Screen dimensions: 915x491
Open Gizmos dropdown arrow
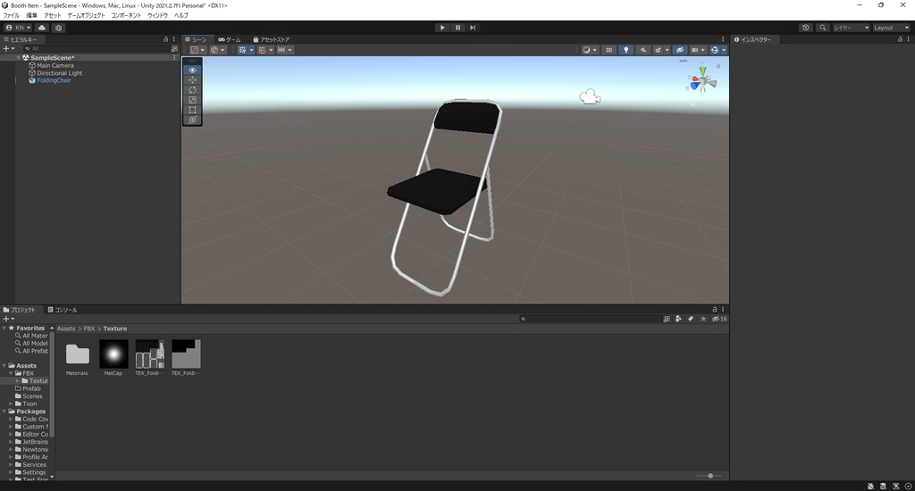724,50
